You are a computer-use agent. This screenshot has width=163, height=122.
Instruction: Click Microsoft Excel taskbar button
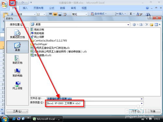[x=47, y=119]
